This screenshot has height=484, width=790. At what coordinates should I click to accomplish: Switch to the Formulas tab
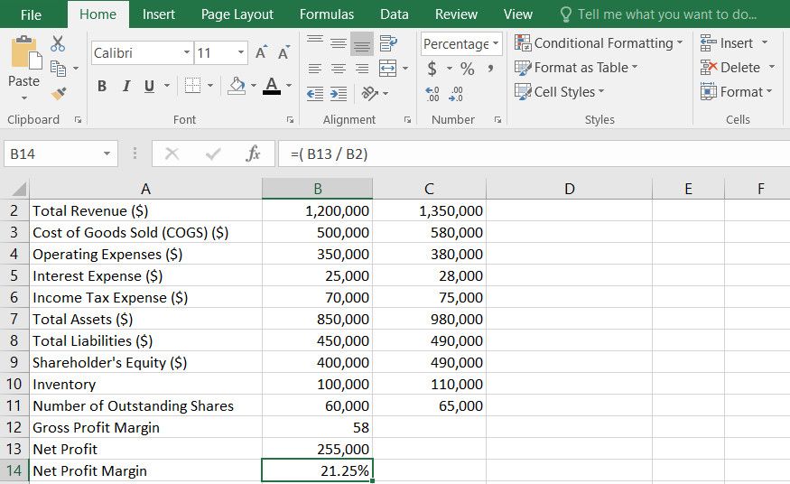pyautogui.click(x=326, y=14)
